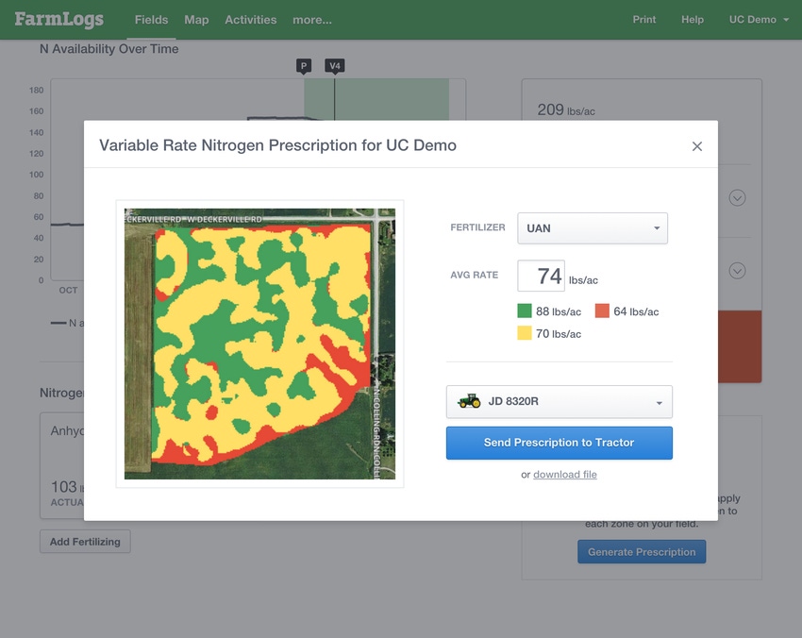
Task: Open Help in the header
Action: click(692, 20)
